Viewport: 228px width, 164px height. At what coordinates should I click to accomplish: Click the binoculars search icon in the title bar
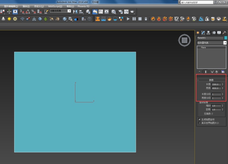pyautogui.click(x=216, y=2)
